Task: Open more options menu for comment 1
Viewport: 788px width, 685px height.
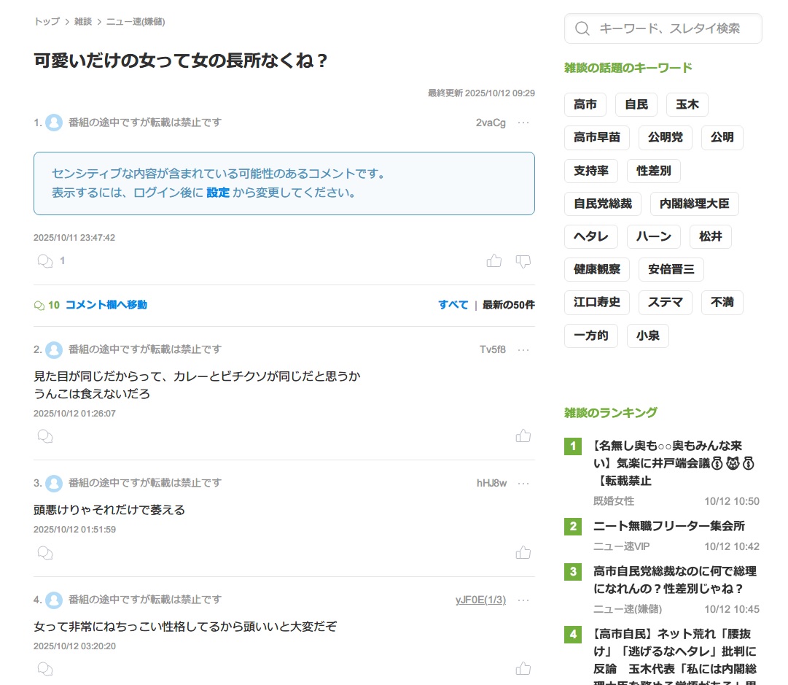Action: click(523, 123)
